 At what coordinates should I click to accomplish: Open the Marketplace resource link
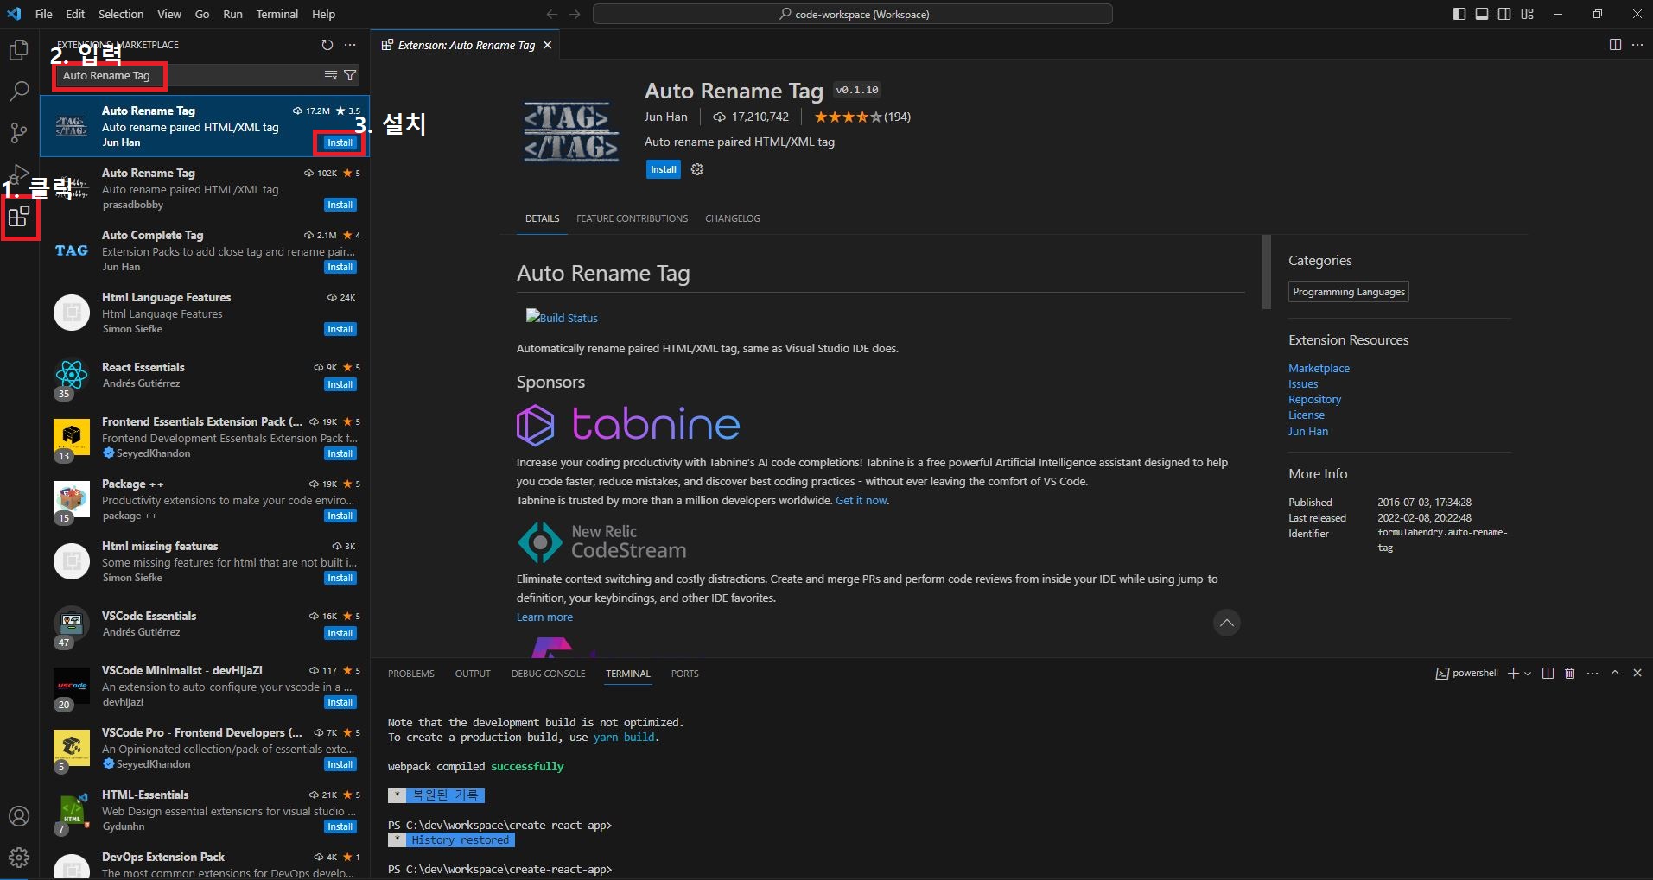point(1319,368)
